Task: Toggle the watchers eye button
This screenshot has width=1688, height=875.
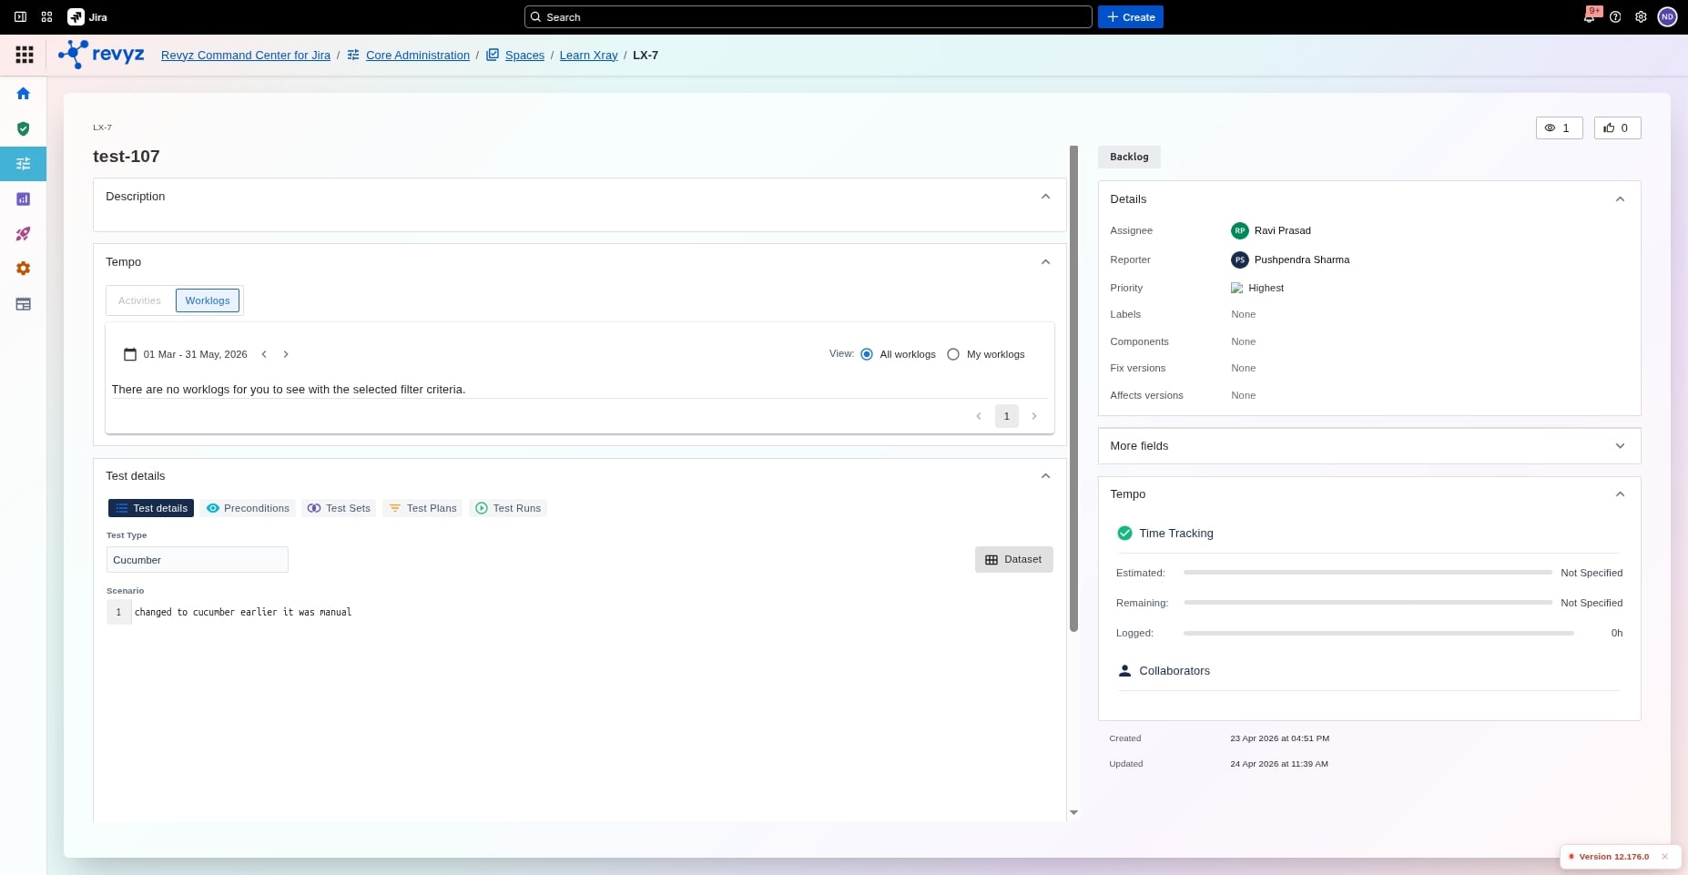Action: pyautogui.click(x=1559, y=128)
